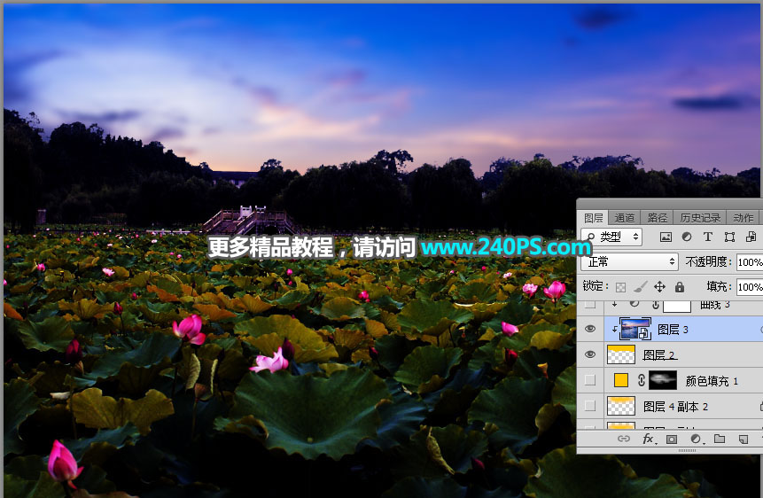
Task: Show the 颜色填充 1 layer visibility box
Action: [x=590, y=380]
